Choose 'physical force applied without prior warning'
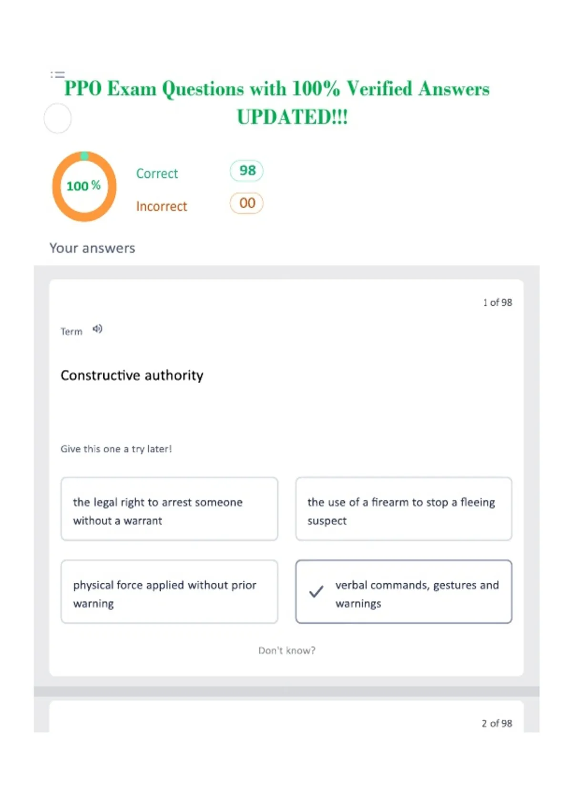Viewport: 572px width, 810px height. (x=169, y=591)
